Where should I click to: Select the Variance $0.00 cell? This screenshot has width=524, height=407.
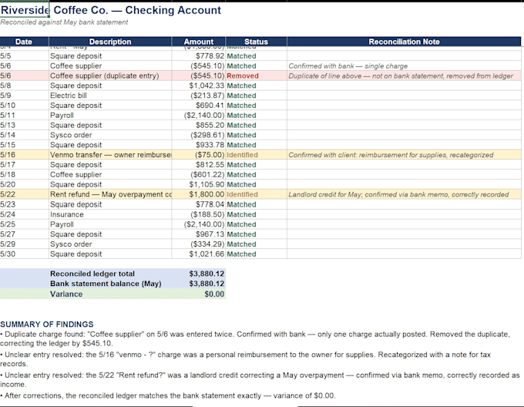(x=199, y=294)
